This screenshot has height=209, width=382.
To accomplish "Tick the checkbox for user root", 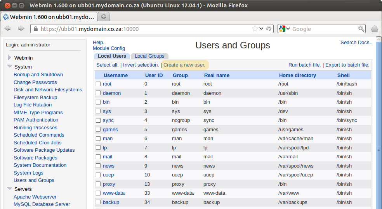I will (x=98, y=84).
